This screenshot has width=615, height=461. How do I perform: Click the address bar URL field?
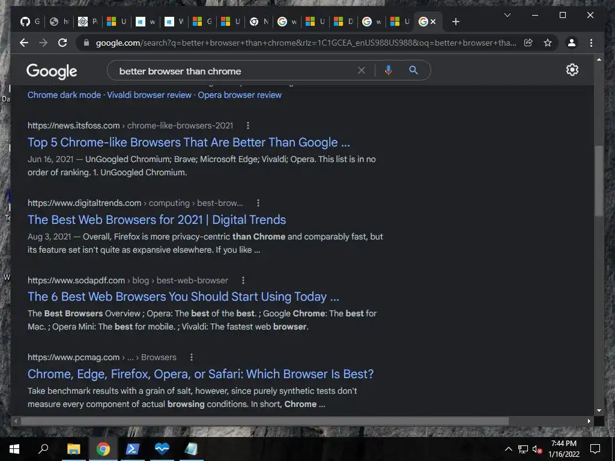(x=306, y=43)
